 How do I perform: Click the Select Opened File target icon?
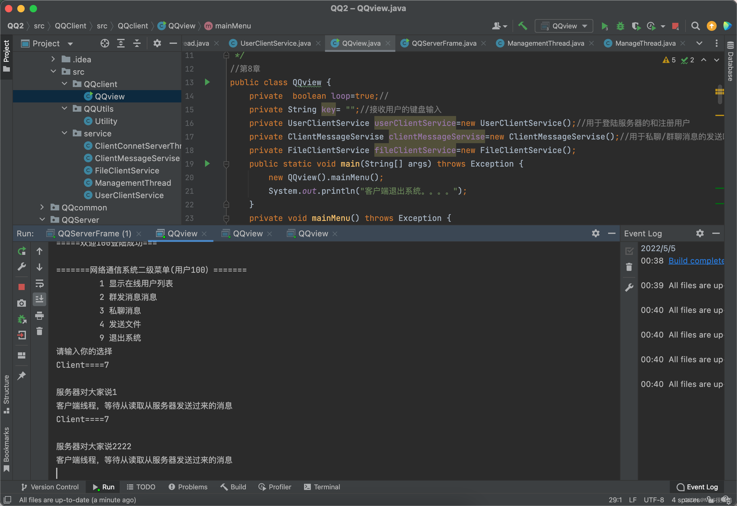pyautogui.click(x=105, y=44)
